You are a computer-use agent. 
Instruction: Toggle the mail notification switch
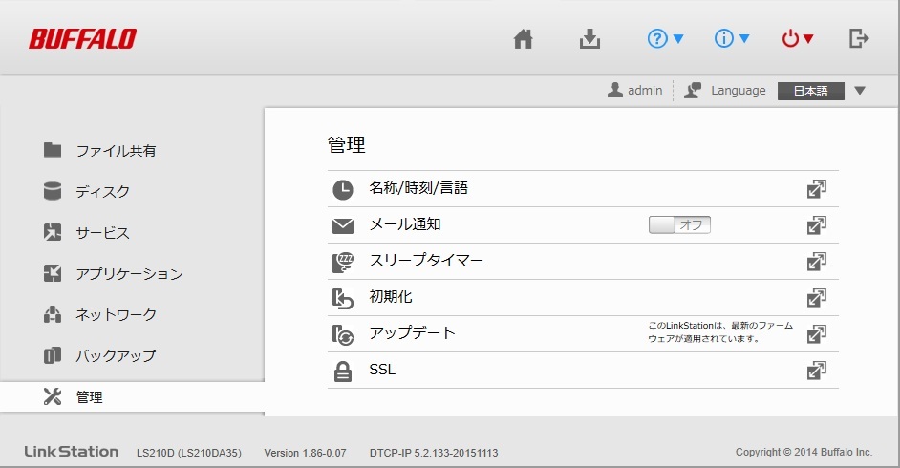coord(679,225)
